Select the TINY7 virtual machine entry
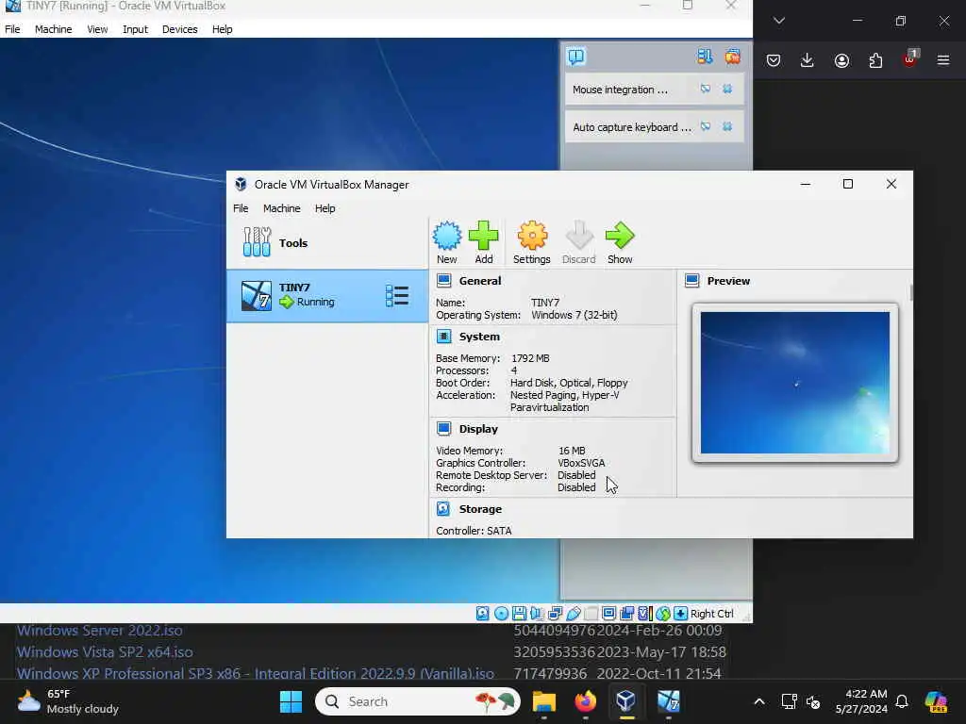The height and width of the screenshot is (724, 966). point(327,295)
